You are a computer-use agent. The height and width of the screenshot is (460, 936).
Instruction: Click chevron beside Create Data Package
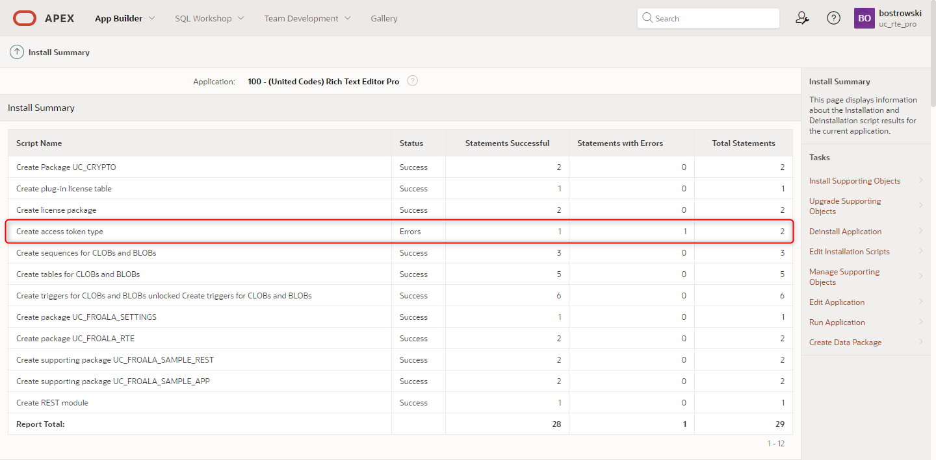921,342
